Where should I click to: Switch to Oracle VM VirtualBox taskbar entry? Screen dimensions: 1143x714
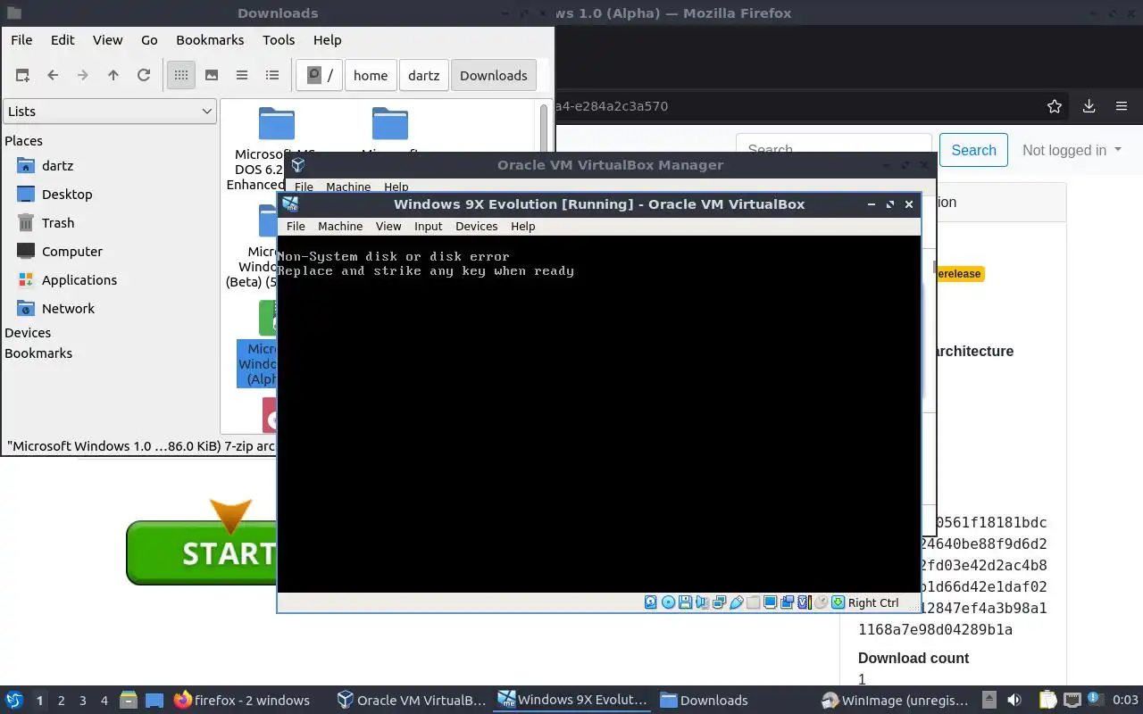(x=411, y=701)
